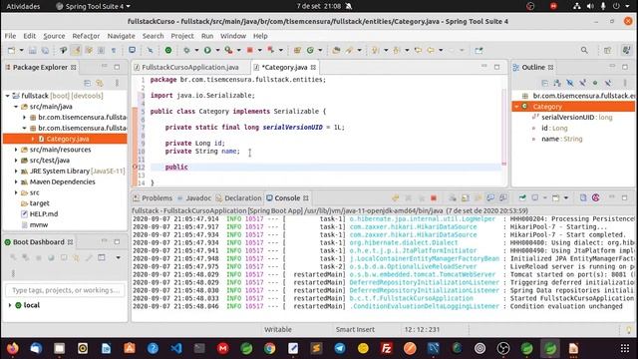Open the Java perspective button
Screen dimensions: 638x359
[x=626, y=50]
